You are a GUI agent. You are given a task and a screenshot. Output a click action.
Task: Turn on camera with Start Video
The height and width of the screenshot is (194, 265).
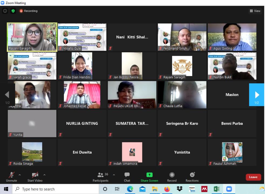pyautogui.click(x=35, y=177)
